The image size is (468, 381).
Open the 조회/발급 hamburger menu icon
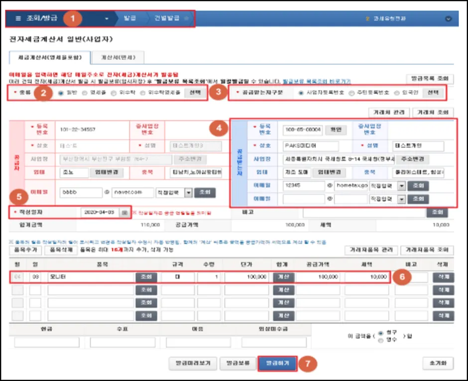tap(18, 18)
